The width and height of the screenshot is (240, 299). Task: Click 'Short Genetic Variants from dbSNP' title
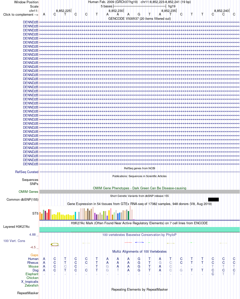click(x=139, y=196)
